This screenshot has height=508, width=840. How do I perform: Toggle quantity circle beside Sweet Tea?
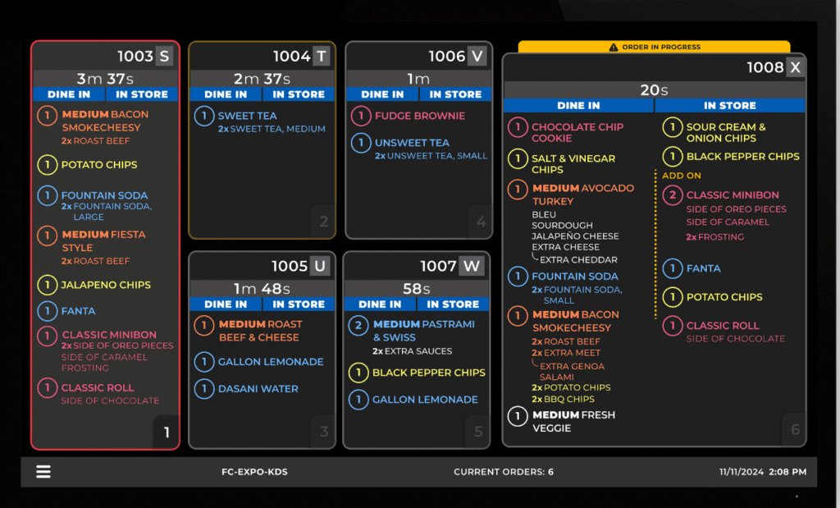point(203,116)
